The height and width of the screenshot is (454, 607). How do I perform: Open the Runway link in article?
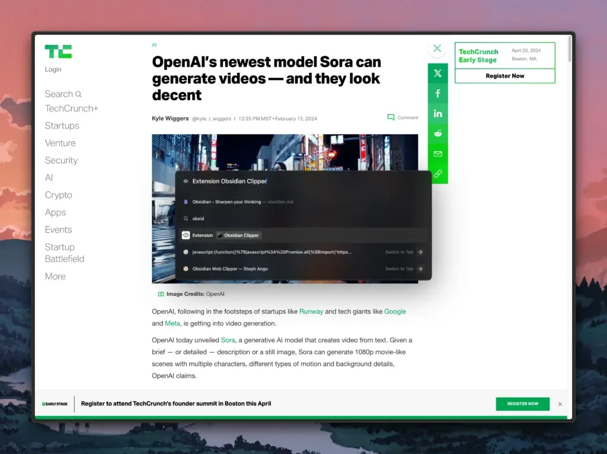click(311, 311)
